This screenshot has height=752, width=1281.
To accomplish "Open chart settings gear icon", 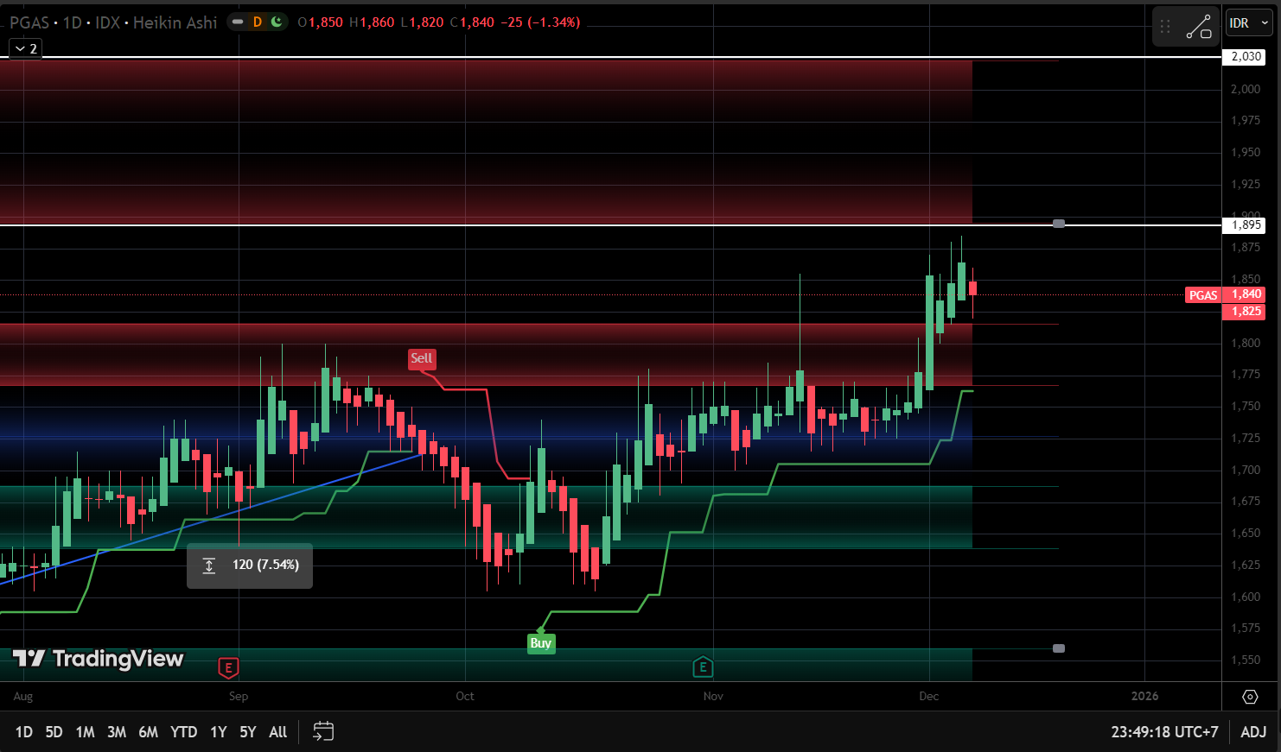I will pyautogui.click(x=1250, y=696).
